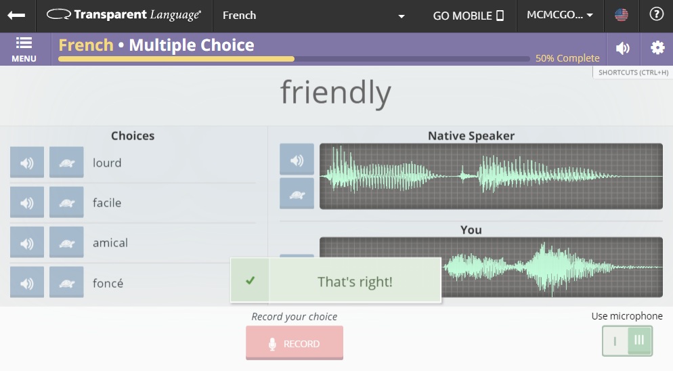Open the settings gear
This screenshot has height=371, width=673.
[657, 48]
